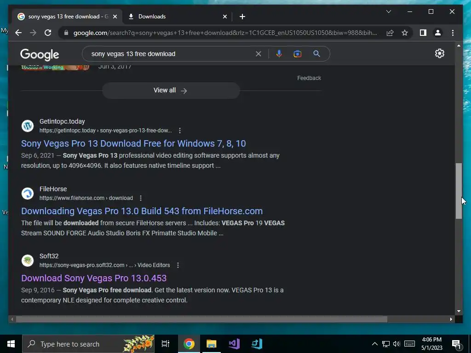Open Getintopc.today site favicon

[x=28, y=126]
